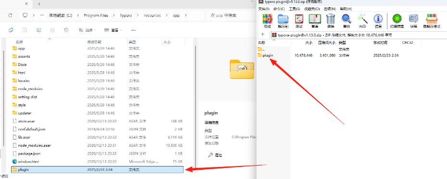Open Explorer's more options ellipsis
The height and width of the screenshot is (179, 447).
pyautogui.click(x=134, y=30)
